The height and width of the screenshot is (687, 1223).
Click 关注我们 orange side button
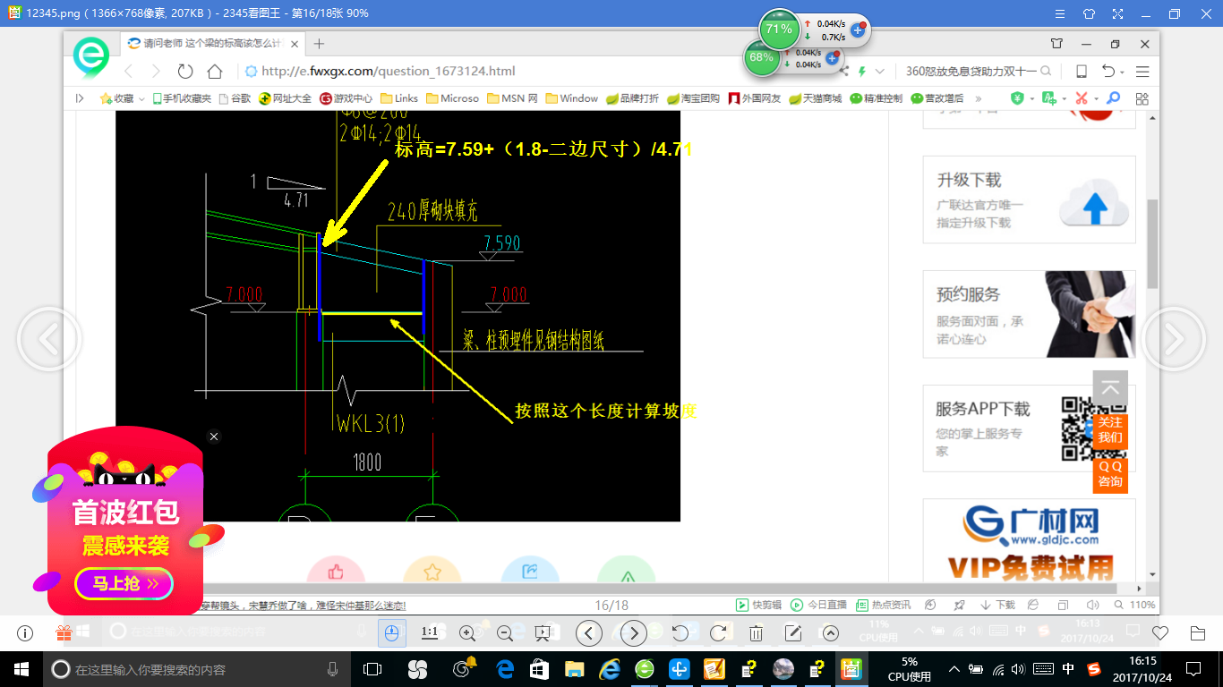pyautogui.click(x=1110, y=430)
